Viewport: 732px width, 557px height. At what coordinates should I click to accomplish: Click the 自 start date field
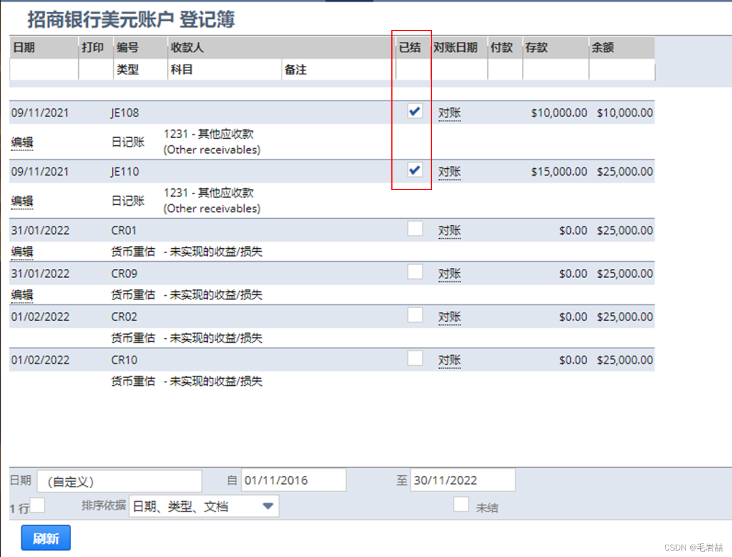click(293, 480)
